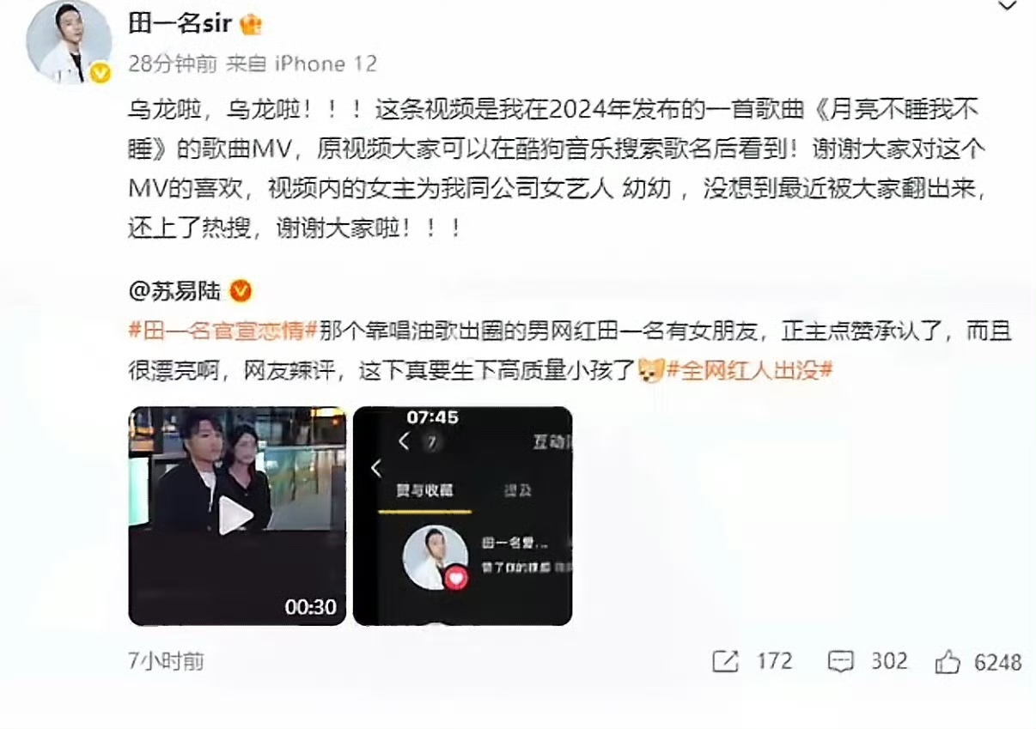Click the 172 reposts count

tap(775, 661)
